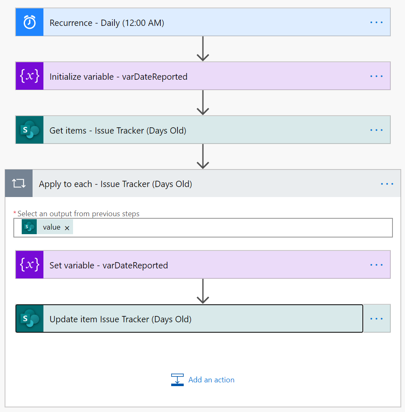Open the Set variable ellipsis menu
Viewport: 405px width, 412px height.
click(x=376, y=265)
